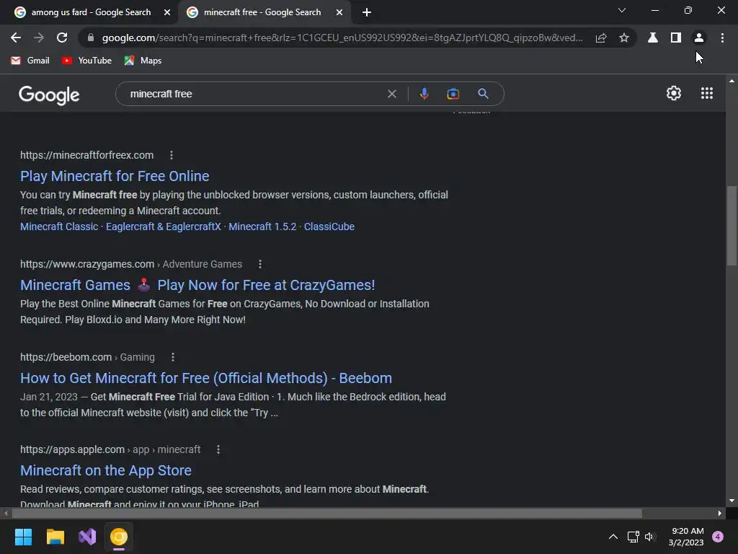Reload the current page
This screenshot has height=554, width=738.
pos(62,38)
